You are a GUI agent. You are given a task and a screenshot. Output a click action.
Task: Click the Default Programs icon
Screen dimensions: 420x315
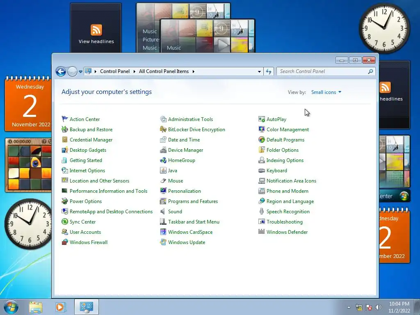tap(261, 139)
